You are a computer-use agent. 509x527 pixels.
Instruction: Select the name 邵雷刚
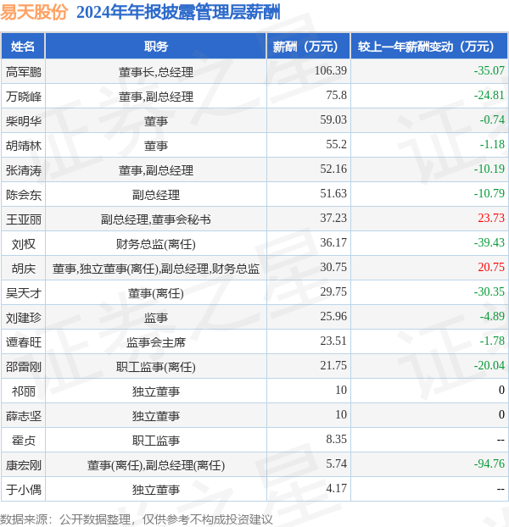[24, 367]
